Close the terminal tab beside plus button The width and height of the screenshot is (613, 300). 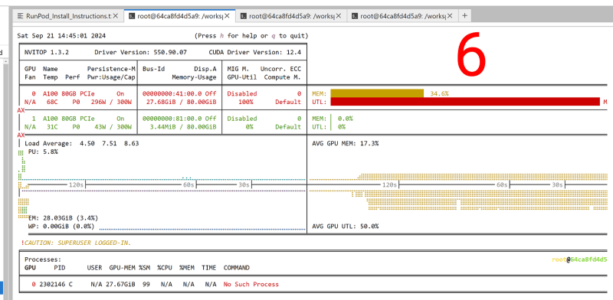(x=450, y=16)
